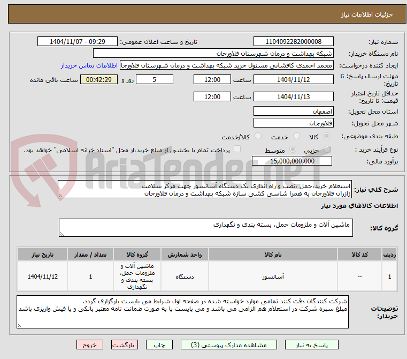The height and width of the screenshot is (359, 407).
Task: Click the پاسخ به نیاز button
Action: coord(311,345)
